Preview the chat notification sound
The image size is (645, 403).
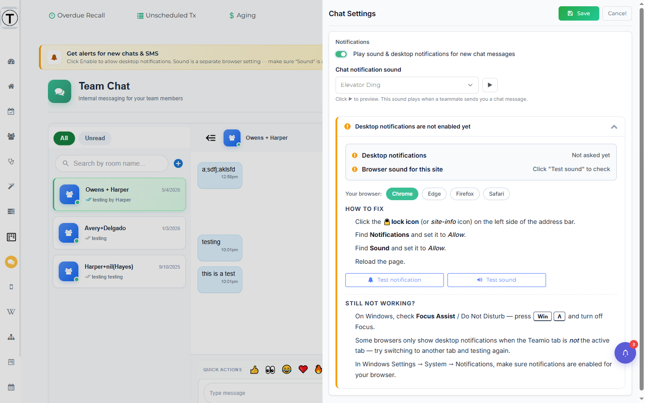pos(490,85)
